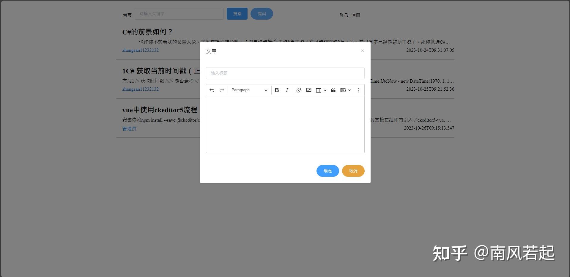Screen dimensions: 570x277
Task: Open the Paragraph style dropdown
Action: 249,90
